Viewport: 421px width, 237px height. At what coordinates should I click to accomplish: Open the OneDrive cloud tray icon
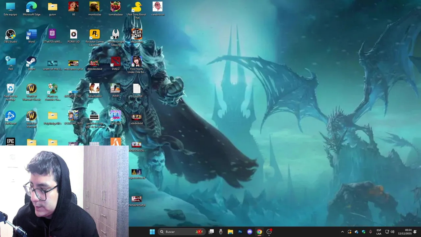(357, 232)
